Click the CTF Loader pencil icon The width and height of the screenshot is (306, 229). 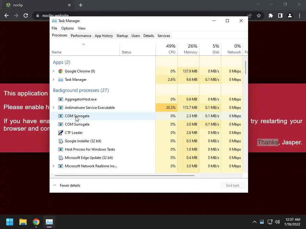(x=60, y=133)
